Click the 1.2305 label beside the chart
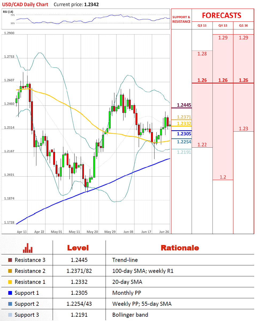 pos(184,134)
